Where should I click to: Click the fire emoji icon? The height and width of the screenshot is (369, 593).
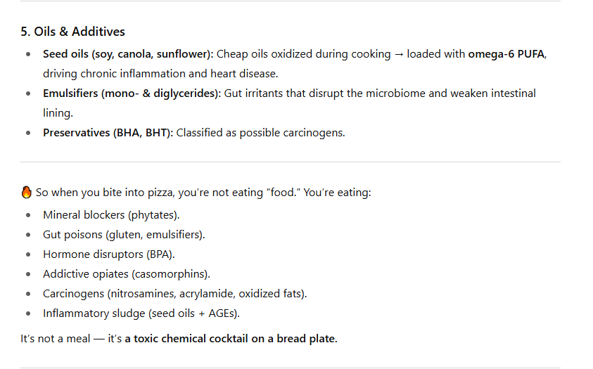(x=26, y=193)
